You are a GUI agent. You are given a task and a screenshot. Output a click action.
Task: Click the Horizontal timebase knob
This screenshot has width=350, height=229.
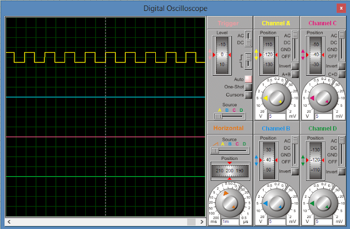tap(230, 203)
